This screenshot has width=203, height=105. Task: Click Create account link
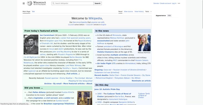coord(165,3)
